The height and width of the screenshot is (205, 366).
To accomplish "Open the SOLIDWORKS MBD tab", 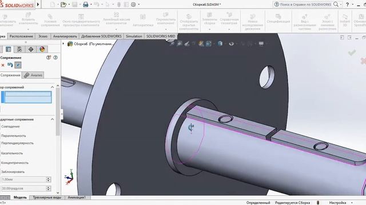I will click(161, 36).
